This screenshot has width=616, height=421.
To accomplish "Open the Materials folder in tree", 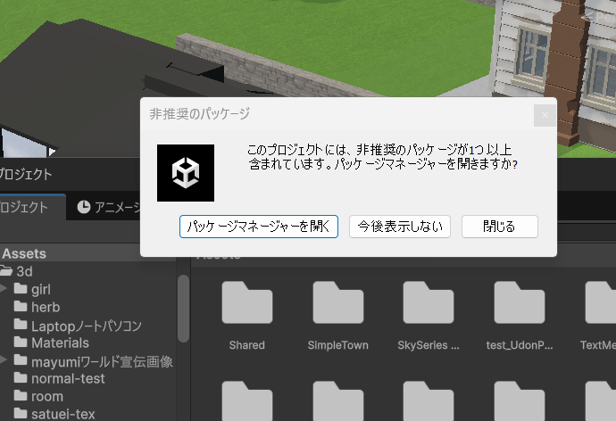I will click(59, 343).
